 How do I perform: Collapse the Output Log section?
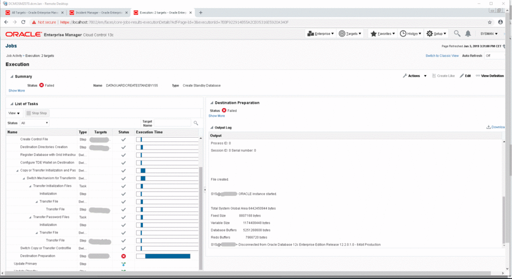tap(211, 127)
